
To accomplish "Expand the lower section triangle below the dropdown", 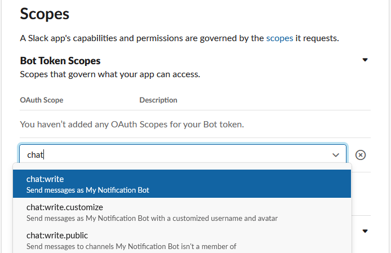I will 365,231.
